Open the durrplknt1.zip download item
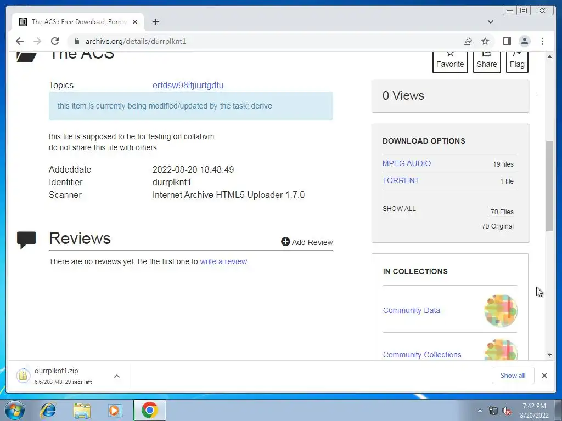 pos(63,376)
